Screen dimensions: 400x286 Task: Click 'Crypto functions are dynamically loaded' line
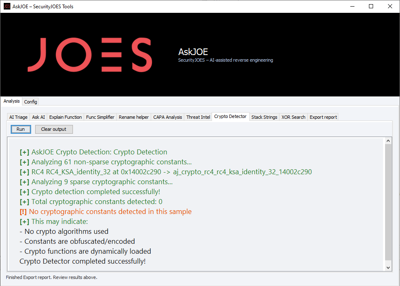[85, 251]
